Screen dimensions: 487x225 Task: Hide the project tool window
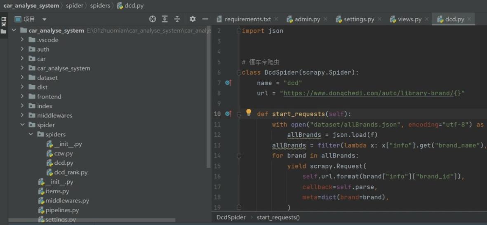click(205, 19)
